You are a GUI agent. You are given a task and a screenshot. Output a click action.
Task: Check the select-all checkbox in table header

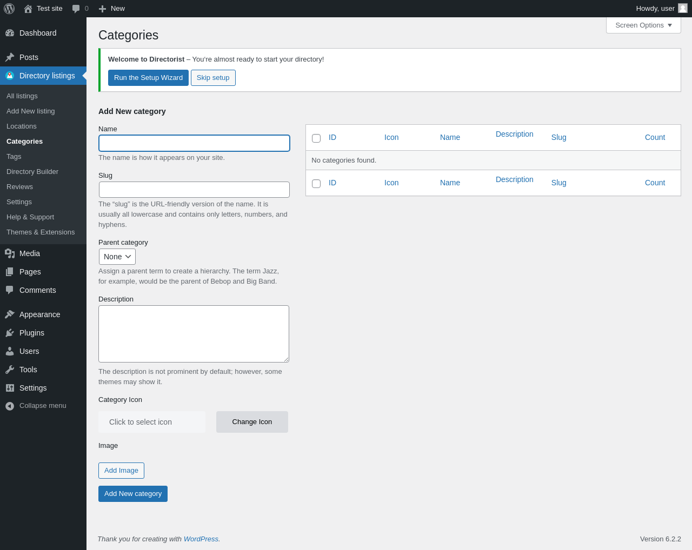316,138
